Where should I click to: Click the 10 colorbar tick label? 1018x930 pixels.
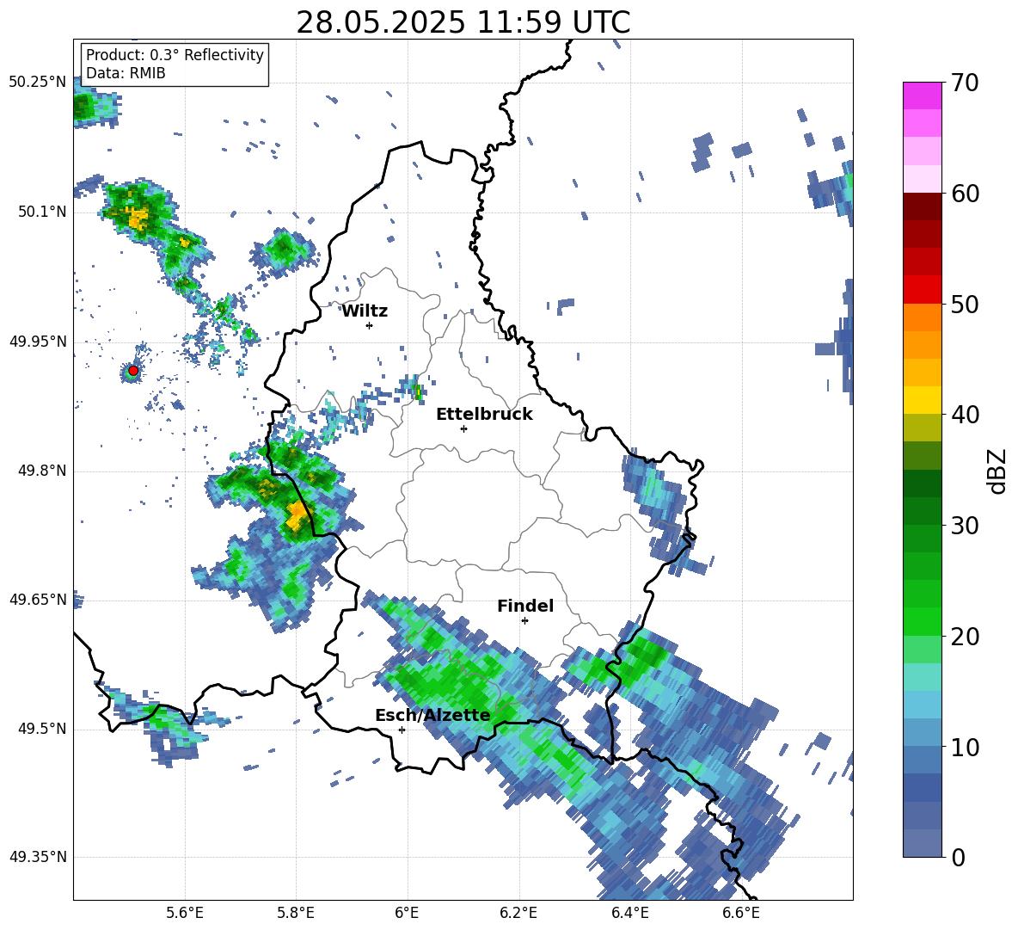coord(965,747)
